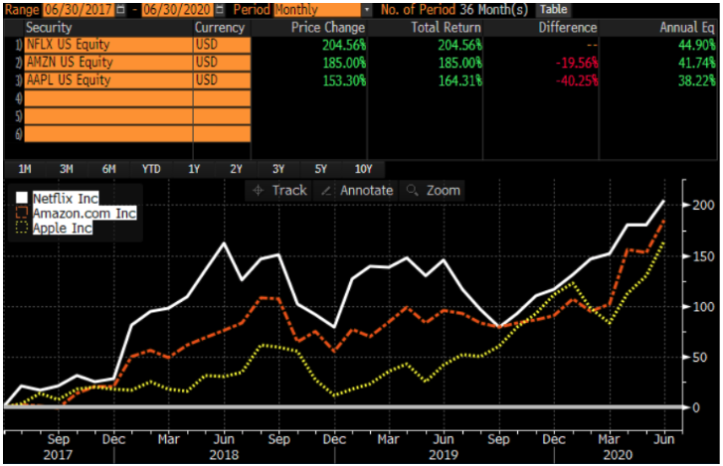Select the 6M range tab
The height and width of the screenshot is (466, 723).
[108, 169]
